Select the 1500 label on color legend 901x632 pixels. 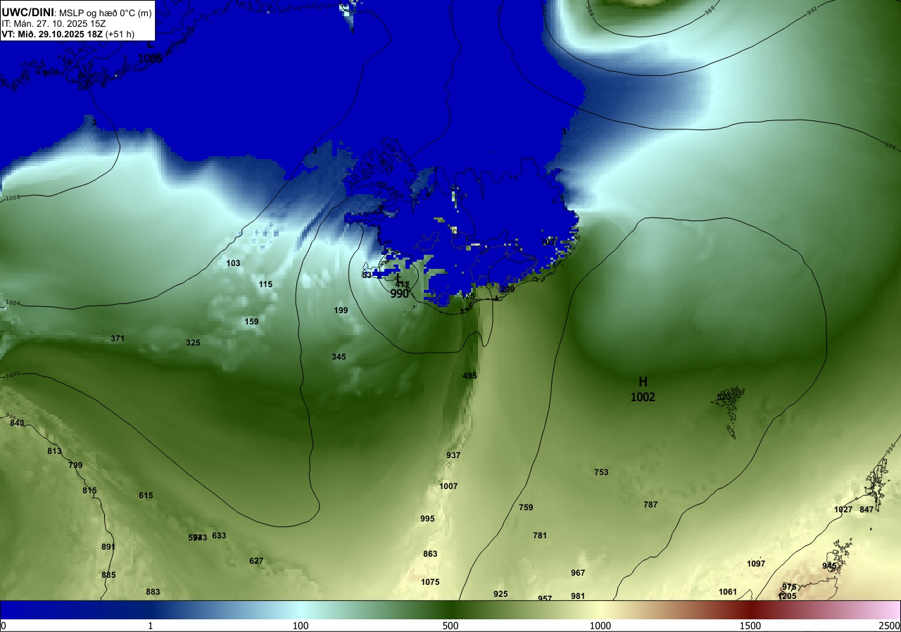click(x=750, y=626)
